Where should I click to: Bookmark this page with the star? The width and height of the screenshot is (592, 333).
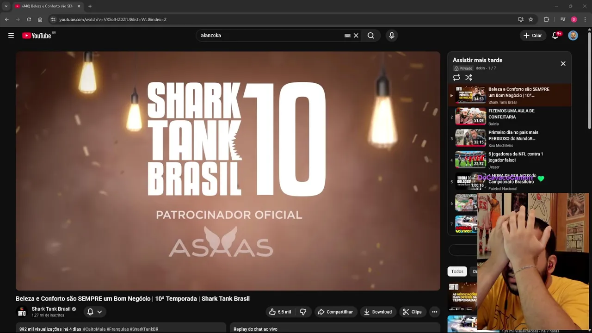point(530,19)
